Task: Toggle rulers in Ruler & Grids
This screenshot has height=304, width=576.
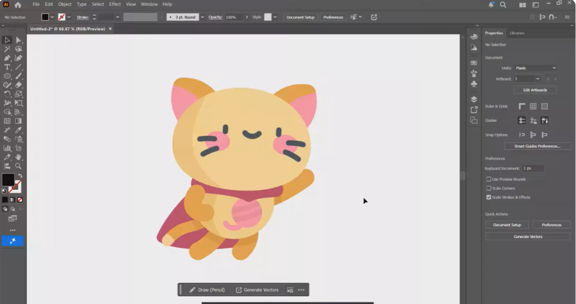Action: [521, 106]
